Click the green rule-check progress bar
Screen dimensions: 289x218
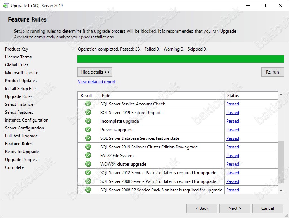tap(181, 59)
